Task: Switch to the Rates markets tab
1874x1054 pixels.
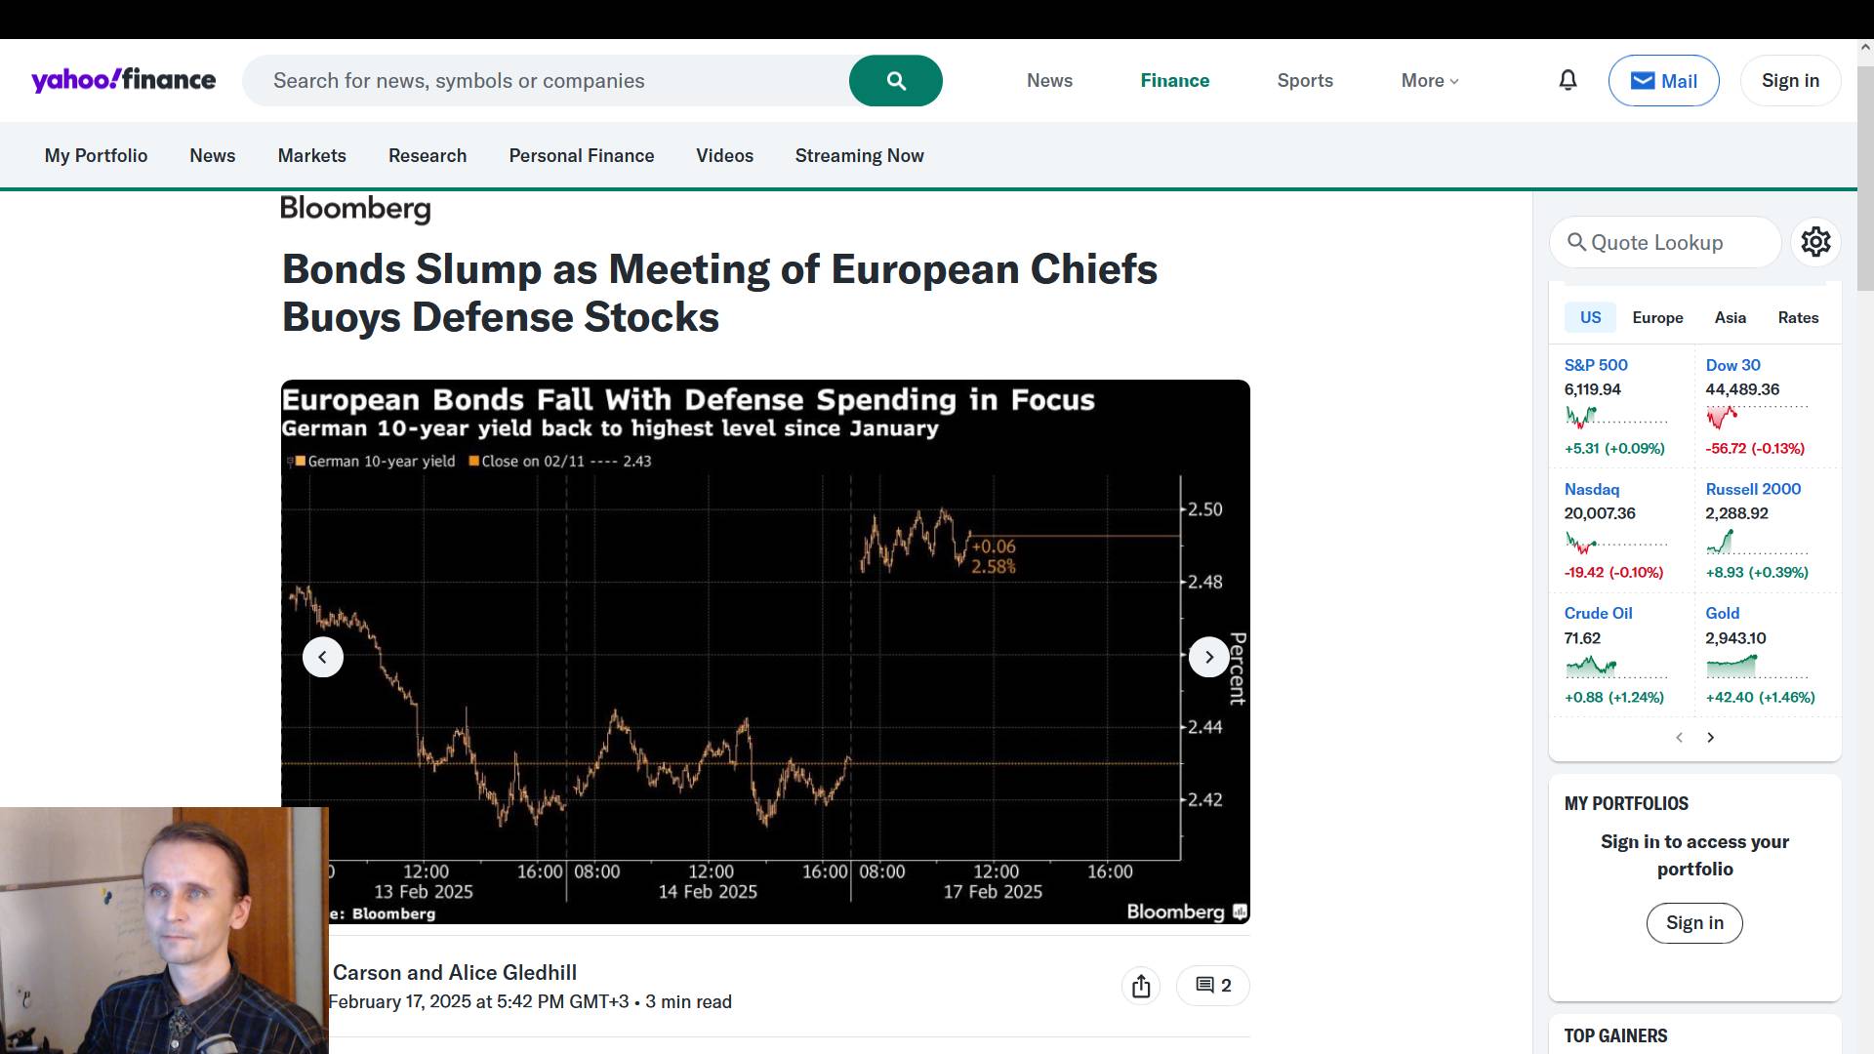Action: [1798, 318]
